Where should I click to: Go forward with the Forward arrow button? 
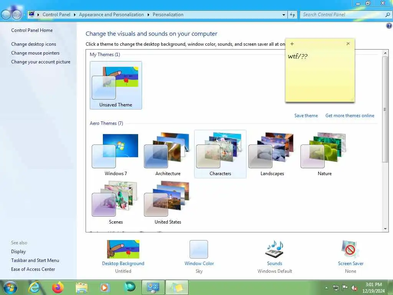17,15
